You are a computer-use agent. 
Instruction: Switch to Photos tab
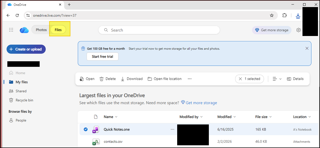tap(41, 30)
